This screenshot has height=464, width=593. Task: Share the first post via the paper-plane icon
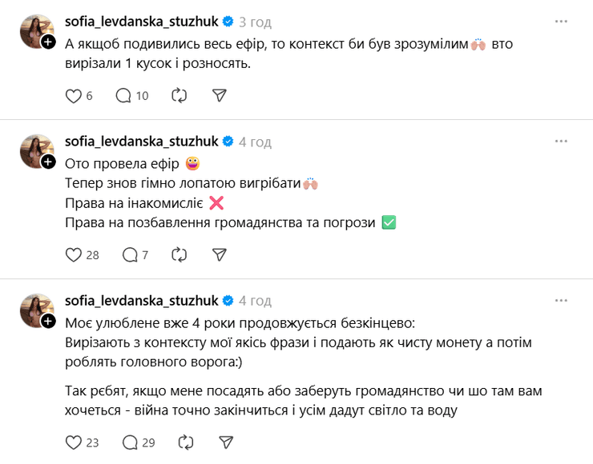(220, 96)
